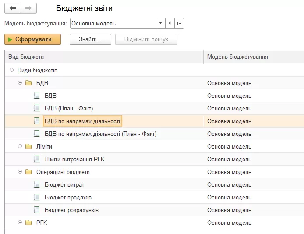The image size is (304, 234).
Task: Click the БДВ folder icon
Action: tap(28, 83)
